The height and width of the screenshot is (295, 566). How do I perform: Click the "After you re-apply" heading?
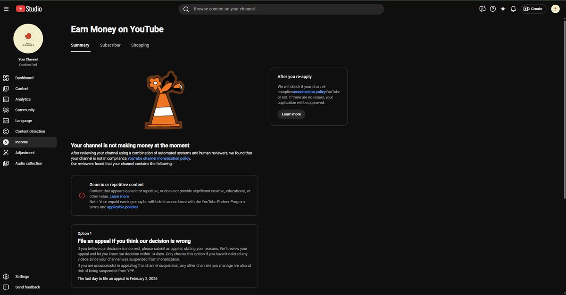(x=294, y=76)
